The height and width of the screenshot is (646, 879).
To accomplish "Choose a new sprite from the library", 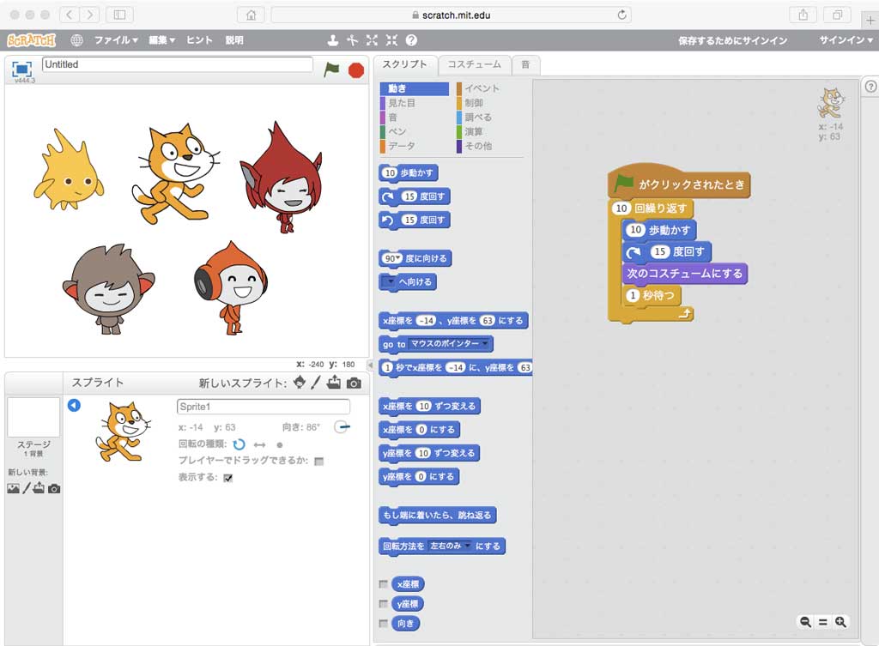I will 300,383.
